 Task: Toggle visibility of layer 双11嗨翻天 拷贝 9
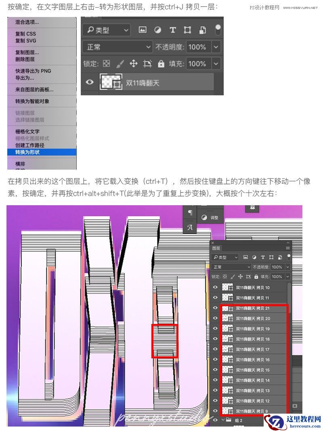click(x=215, y=410)
